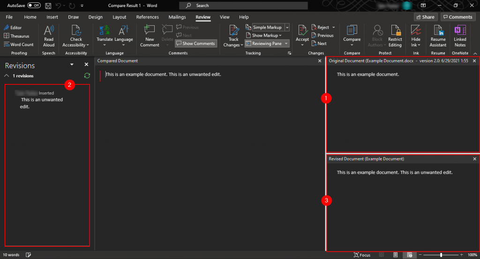480x259 pixels.
Task: Accept the current change
Action: pyautogui.click(x=302, y=33)
